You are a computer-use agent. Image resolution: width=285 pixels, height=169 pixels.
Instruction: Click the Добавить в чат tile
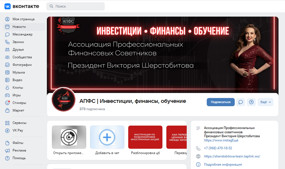coord(107,140)
